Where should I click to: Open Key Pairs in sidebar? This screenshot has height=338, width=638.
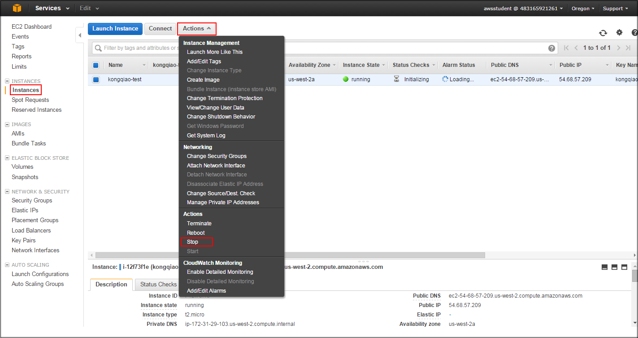[x=23, y=241]
